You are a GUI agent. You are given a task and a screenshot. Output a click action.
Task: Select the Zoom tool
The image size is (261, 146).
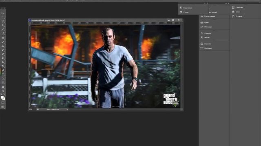(3, 91)
